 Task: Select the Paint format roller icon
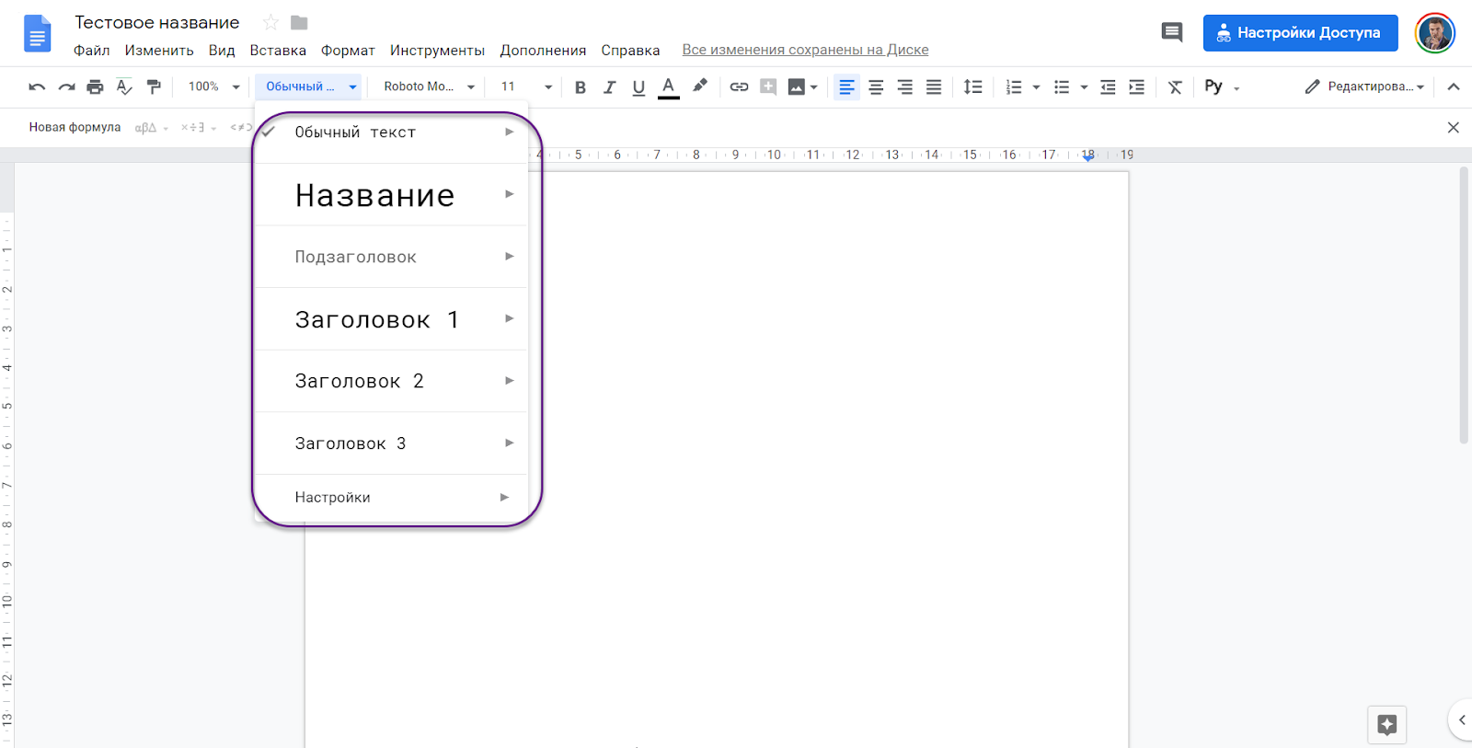154,87
